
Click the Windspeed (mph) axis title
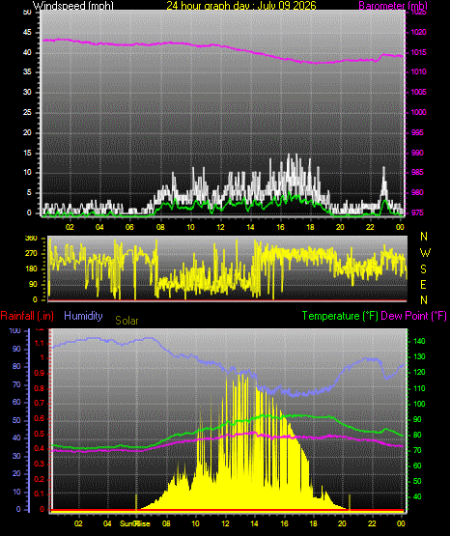tap(72, 5)
